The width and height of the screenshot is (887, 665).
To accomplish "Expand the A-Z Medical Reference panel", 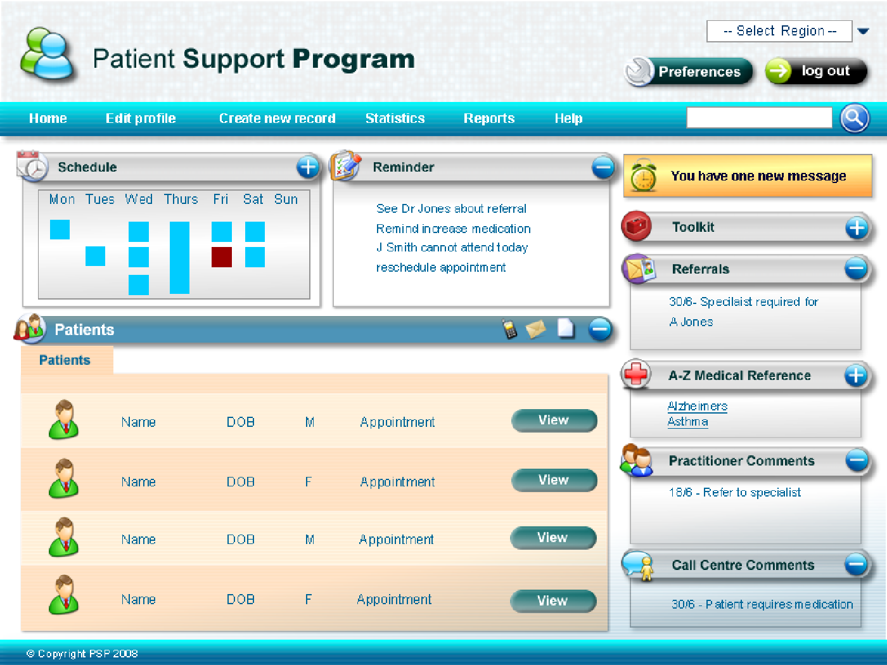I will (856, 375).
